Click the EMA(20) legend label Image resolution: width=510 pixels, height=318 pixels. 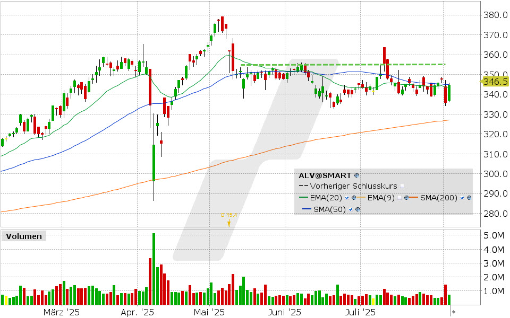point(326,198)
